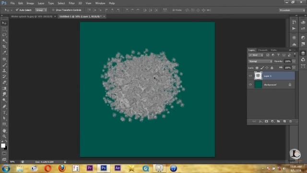
Task: Expand the status bar info arrow
Action: (x=65, y=162)
